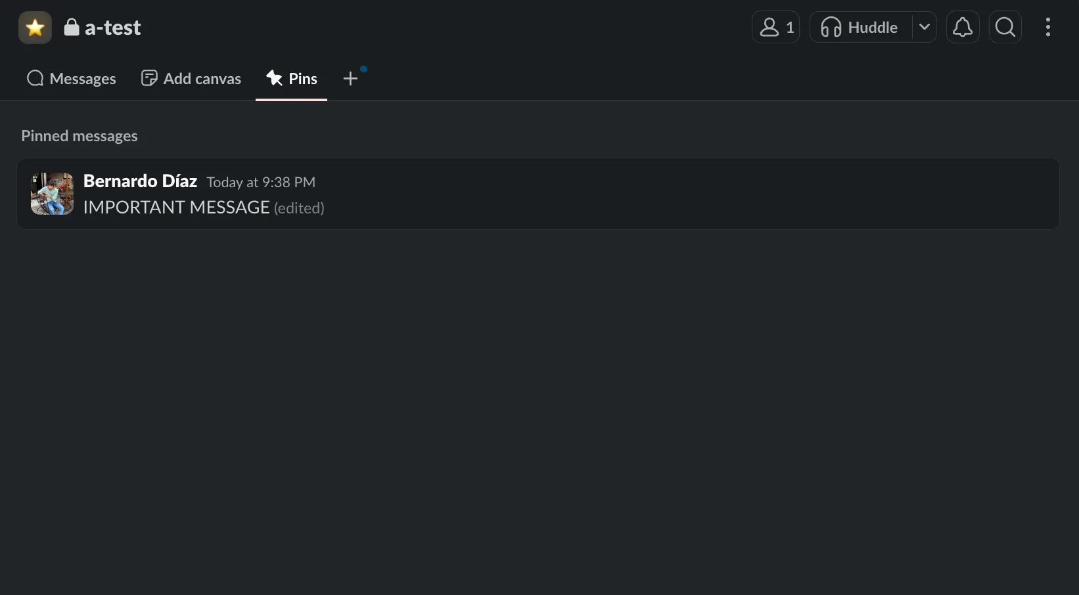This screenshot has width=1079, height=595.
Task: Click the blue dot on the plus tab
Action: pos(363,69)
